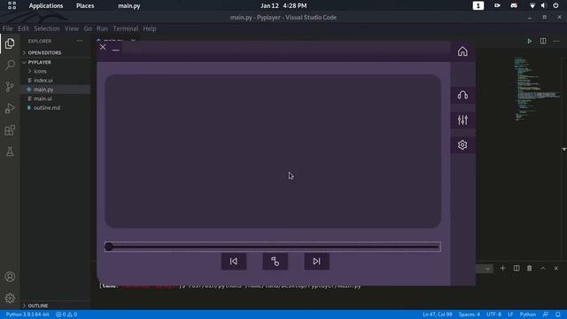Click Python 3.9.1 64-bit interpreter status

27,315
